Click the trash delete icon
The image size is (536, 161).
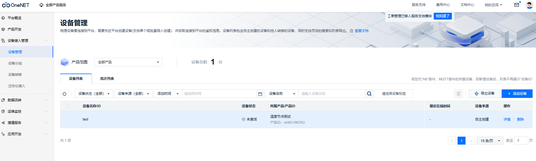(458, 94)
